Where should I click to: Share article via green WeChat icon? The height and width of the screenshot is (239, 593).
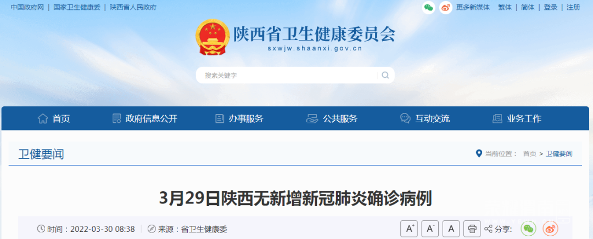click(x=529, y=229)
